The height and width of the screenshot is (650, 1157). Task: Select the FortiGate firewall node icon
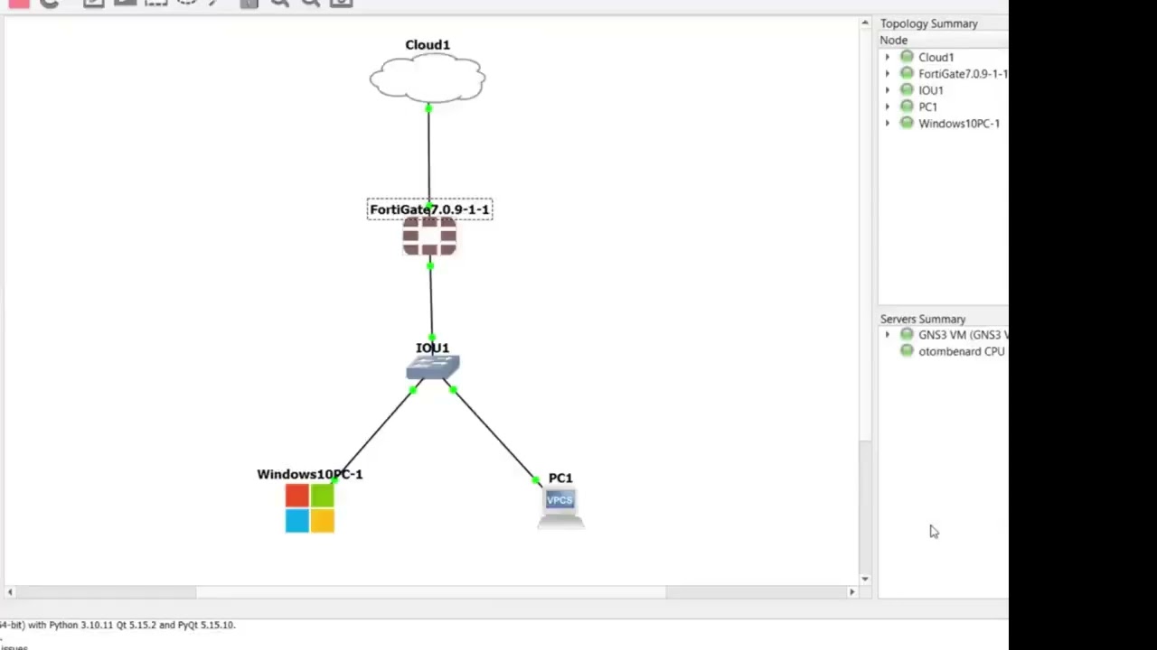[x=429, y=237]
